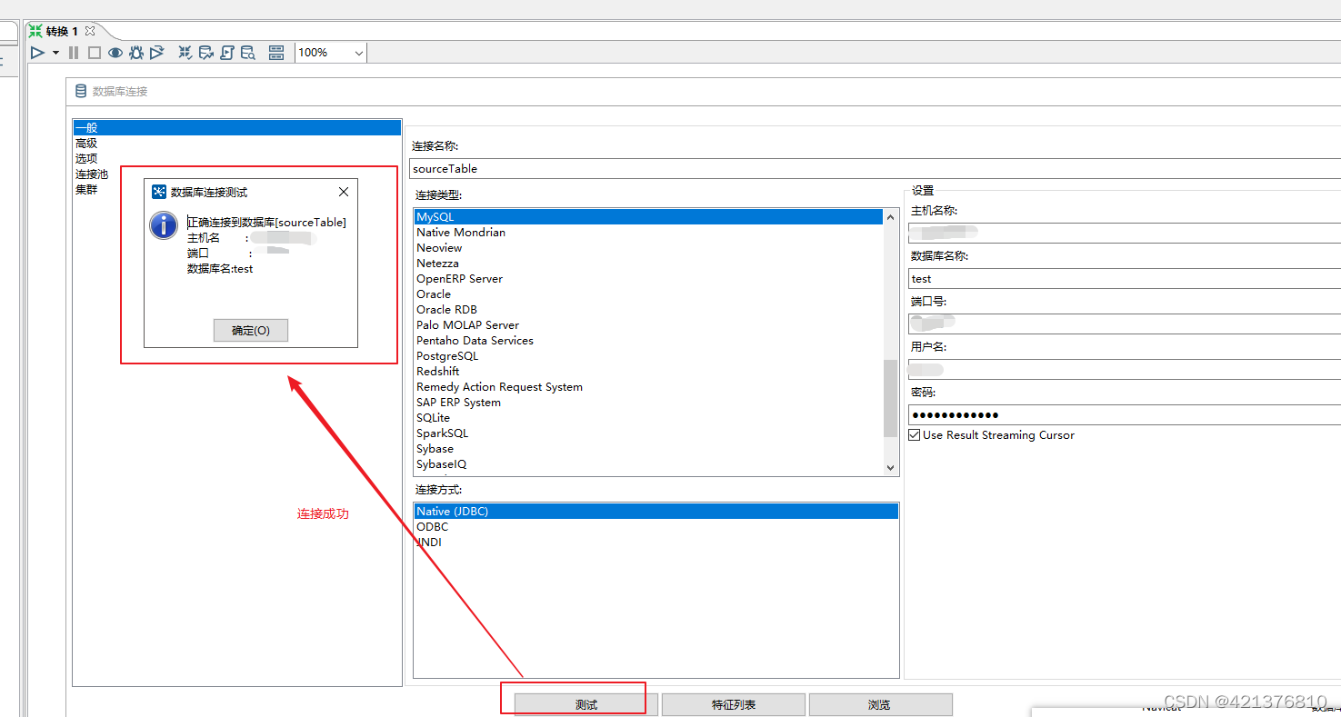The height and width of the screenshot is (717, 1341).
Task: Click the database icon in 数据库连接 title
Action: pyautogui.click(x=81, y=91)
